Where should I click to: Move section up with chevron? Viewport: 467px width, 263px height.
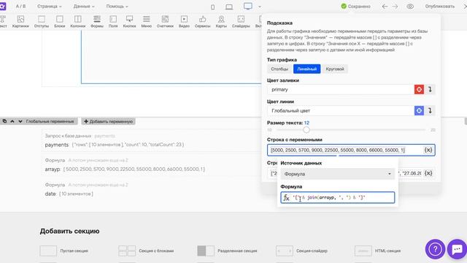(12, 121)
